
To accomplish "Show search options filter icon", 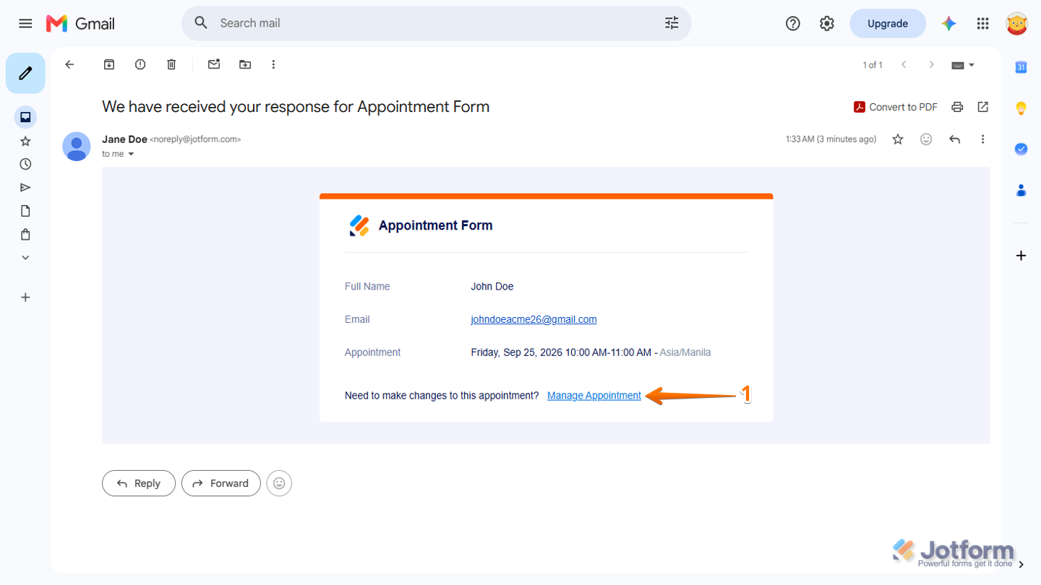I will pyautogui.click(x=672, y=23).
